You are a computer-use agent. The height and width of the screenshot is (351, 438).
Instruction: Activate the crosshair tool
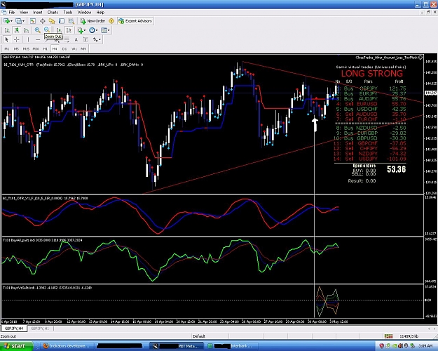pos(17,40)
